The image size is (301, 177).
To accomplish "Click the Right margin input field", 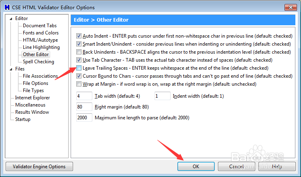I will click(84, 107).
